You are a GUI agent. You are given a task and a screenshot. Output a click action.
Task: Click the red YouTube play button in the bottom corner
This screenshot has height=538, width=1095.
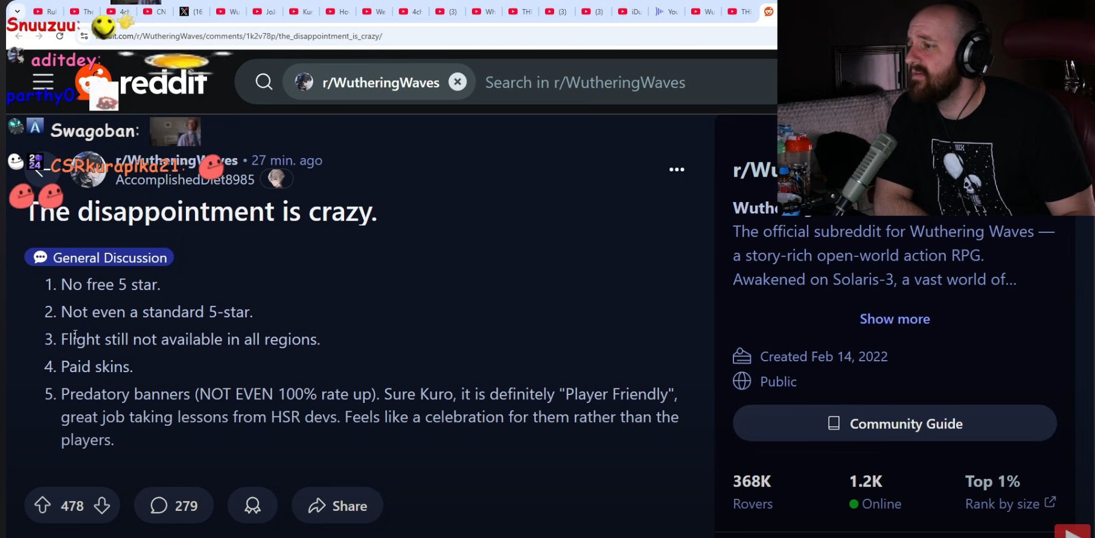(x=1073, y=531)
